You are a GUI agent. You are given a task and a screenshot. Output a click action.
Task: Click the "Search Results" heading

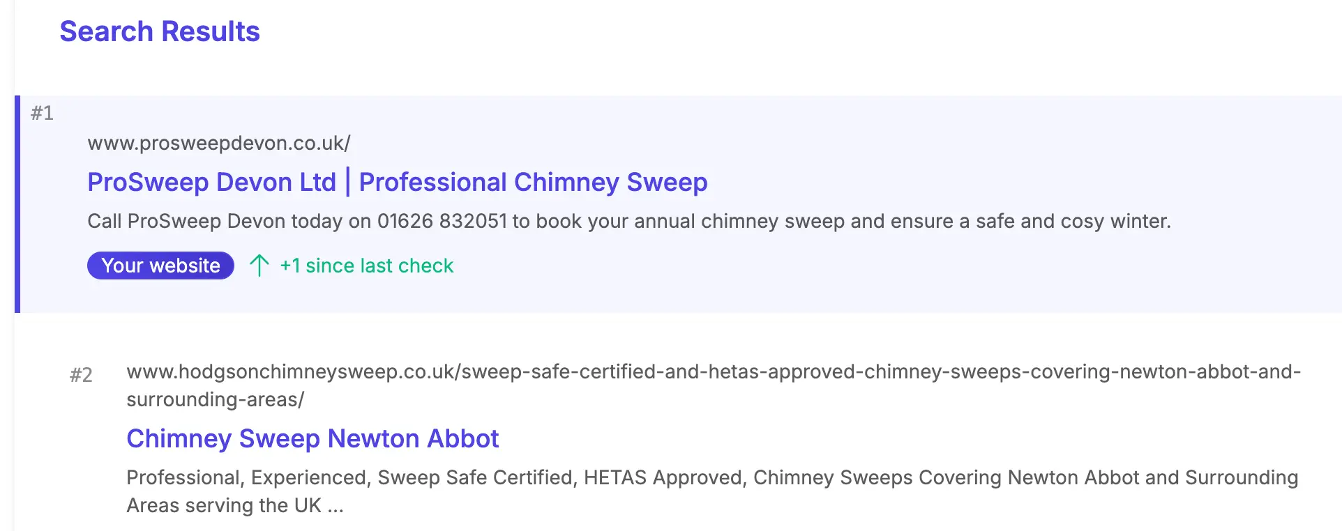[160, 31]
